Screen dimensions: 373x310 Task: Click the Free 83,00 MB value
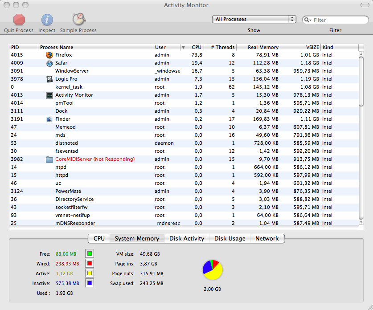66,254
